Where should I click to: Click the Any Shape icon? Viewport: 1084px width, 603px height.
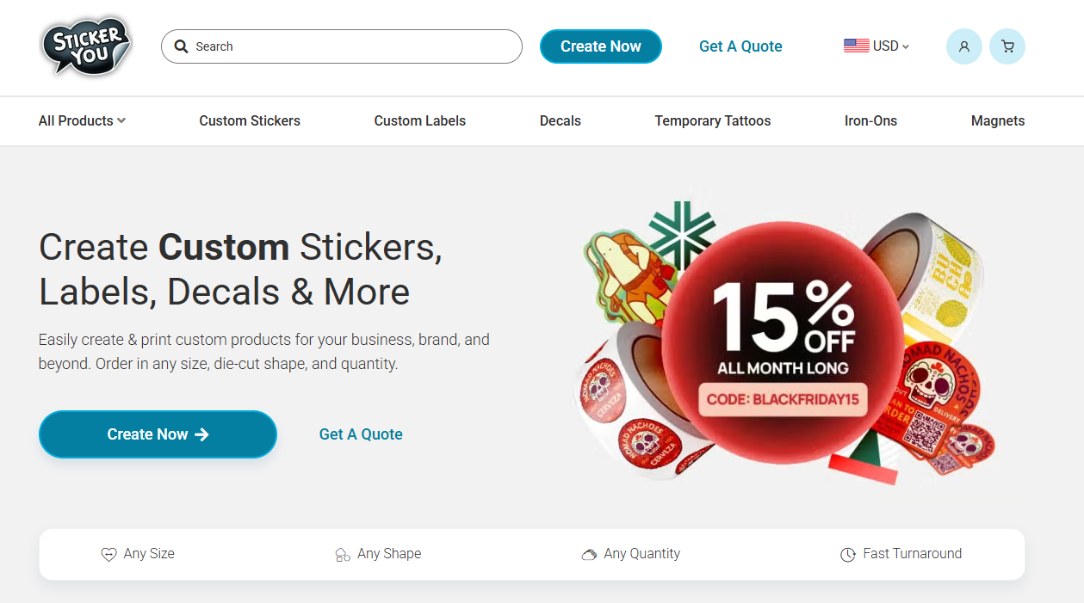[343, 555]
